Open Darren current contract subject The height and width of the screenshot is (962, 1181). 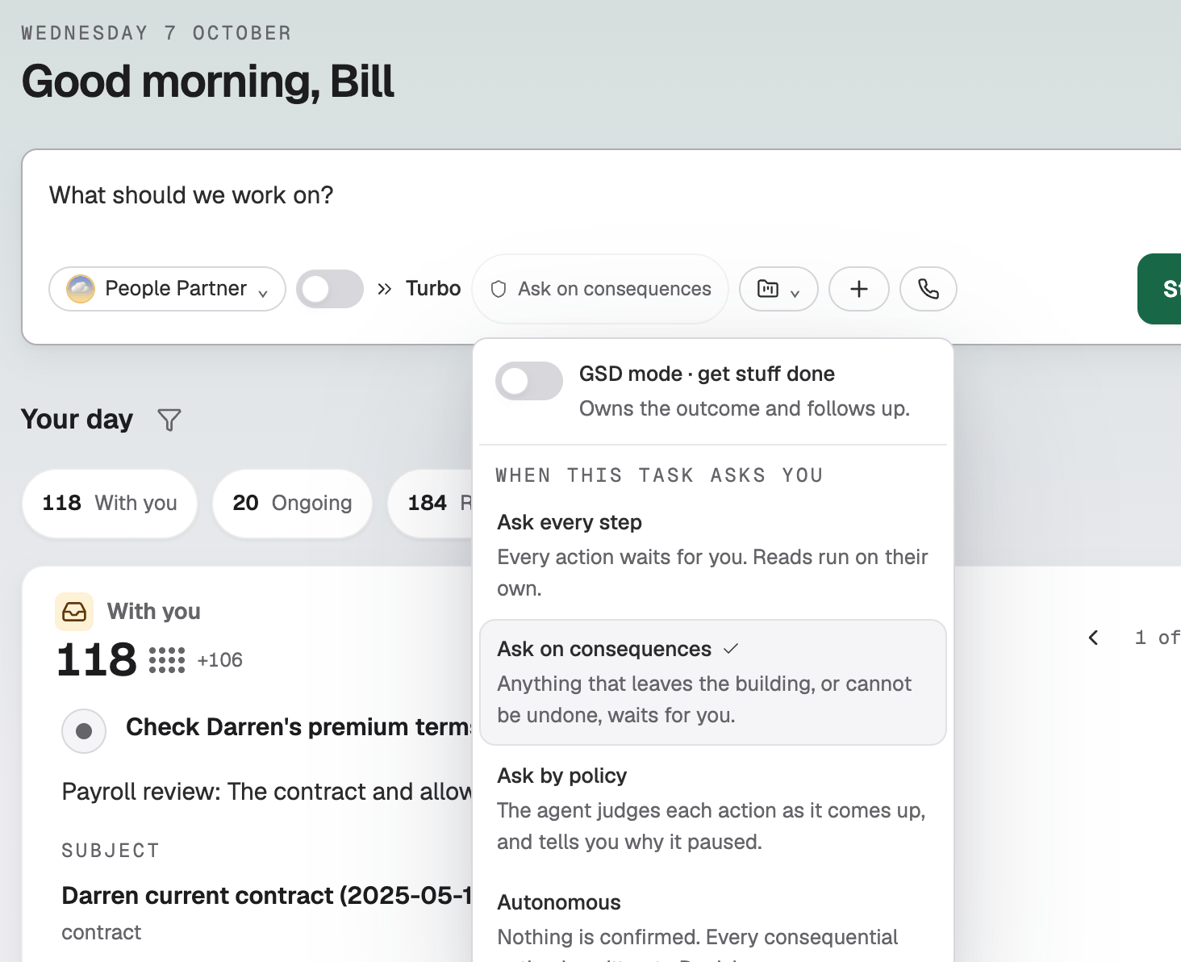click(266, 896)
